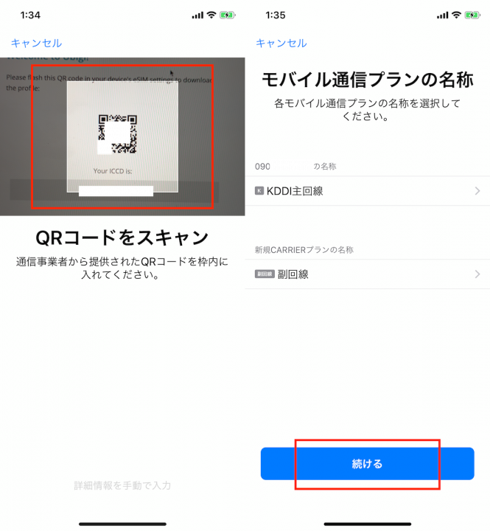The width and height of the screenshot is (490, 531).
Task: Tap the chevron beside KDDI主回線
Action: point(477,191)
